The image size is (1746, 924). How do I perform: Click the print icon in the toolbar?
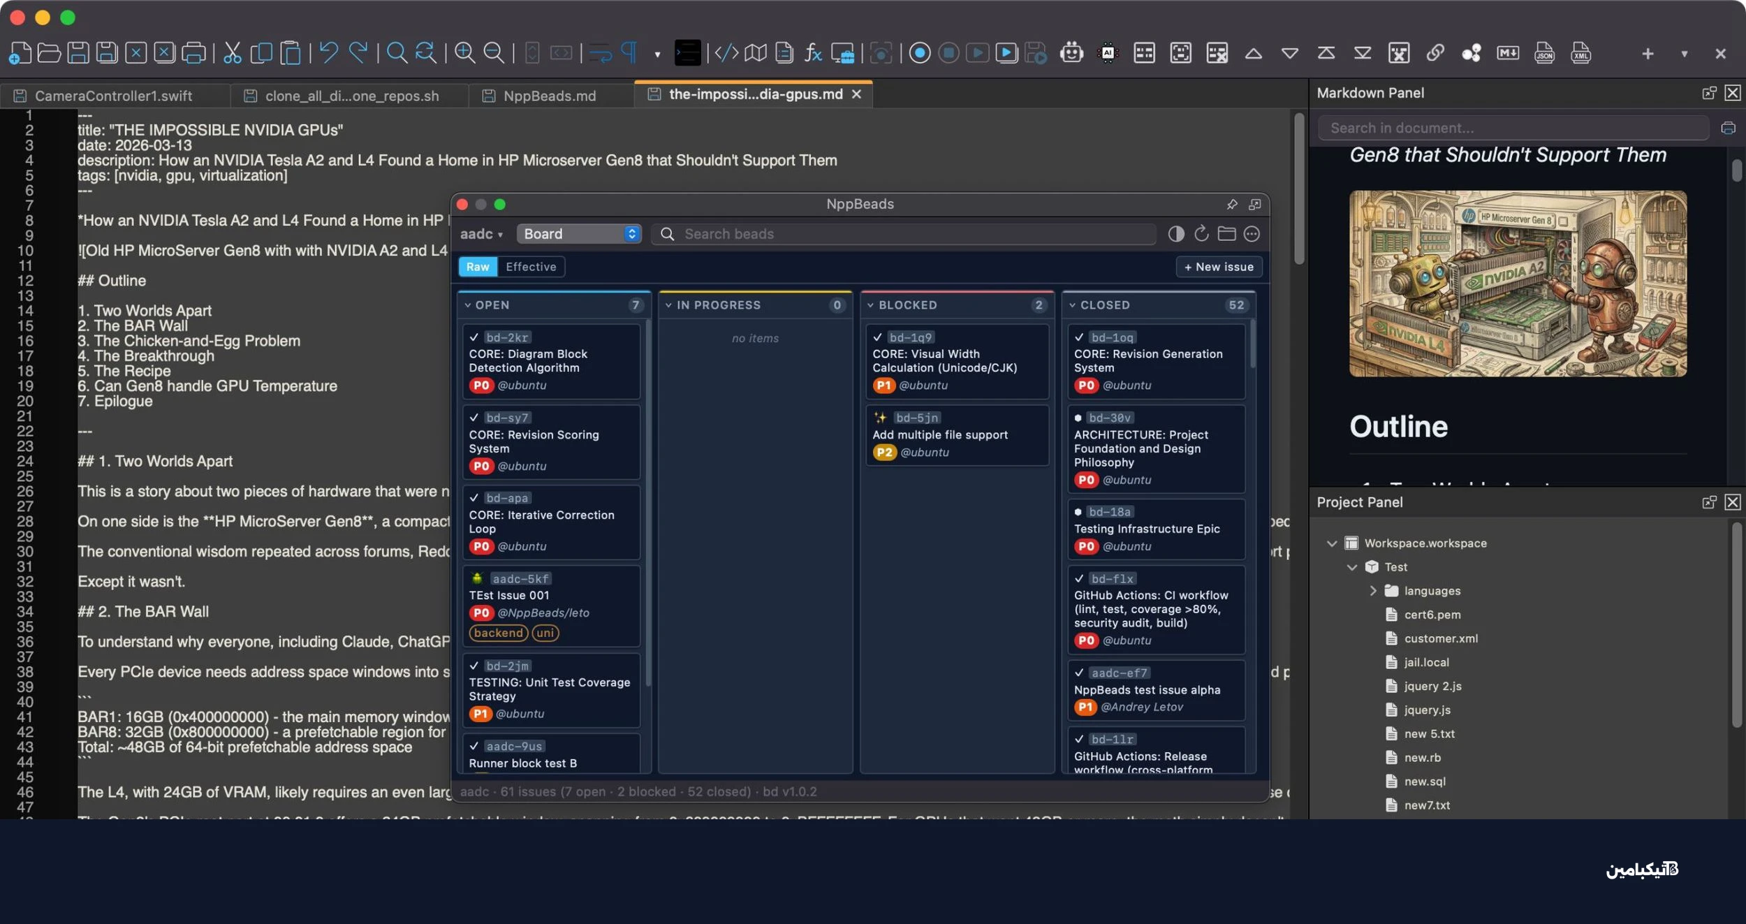193,53
